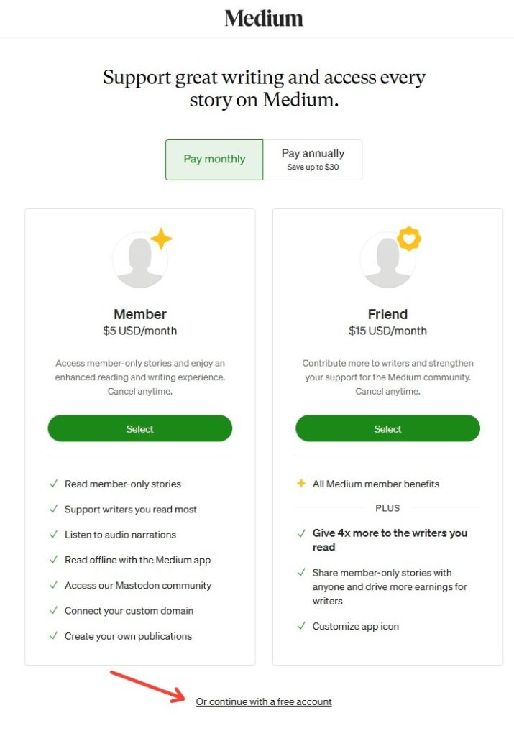Click the Friend plan avatar with heart badge
This screenshot has height=736, width=514.
coord(387,259)
